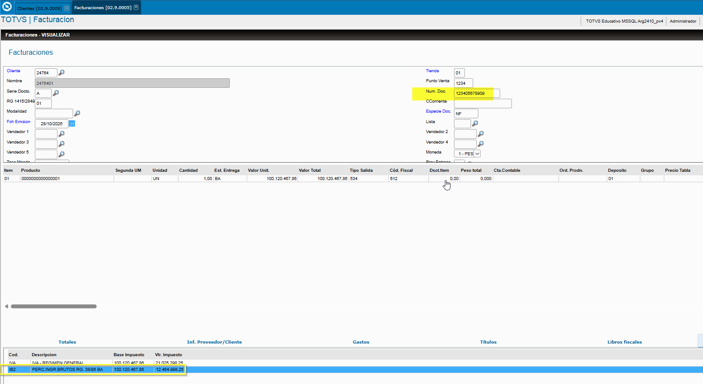This screenshot has height=384, width=703.
Task: Select product cell 0000000000000001
Action: (67, 179)
